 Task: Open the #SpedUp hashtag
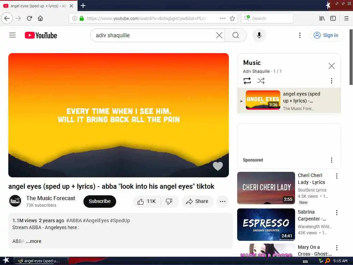coord(120,220)
